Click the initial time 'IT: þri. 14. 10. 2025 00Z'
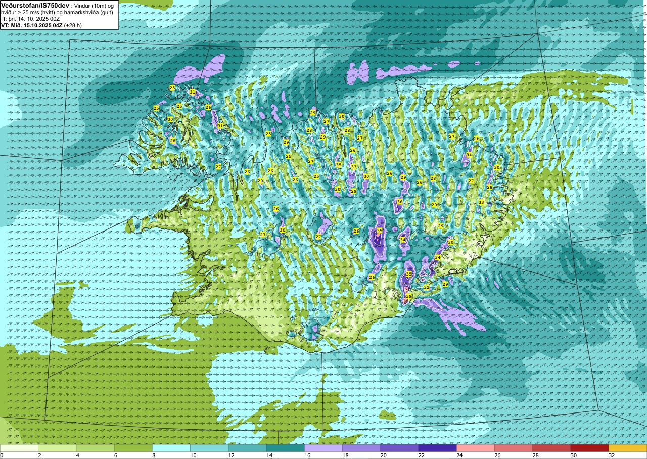This screenshot has height=459, width=647. pyautogui.click(x=30, y=18)
